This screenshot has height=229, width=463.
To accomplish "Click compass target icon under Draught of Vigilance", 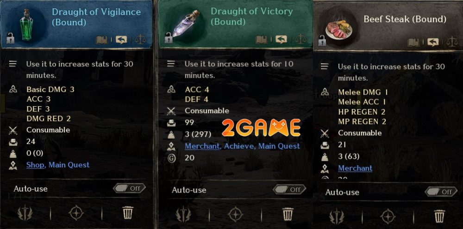I will coord(76,212).
